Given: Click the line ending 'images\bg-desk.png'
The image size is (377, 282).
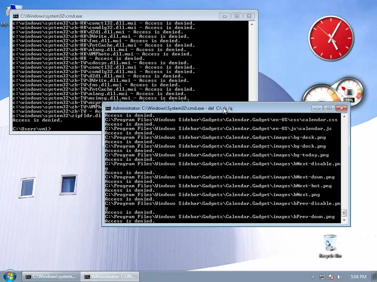Looking at the screenshot, I should 215,137.
